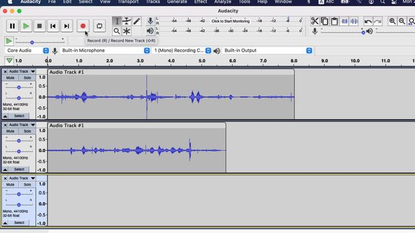Click the playback meter speaker icon
The width and height of the screenshot is (415, 233).
click(150, 31)
